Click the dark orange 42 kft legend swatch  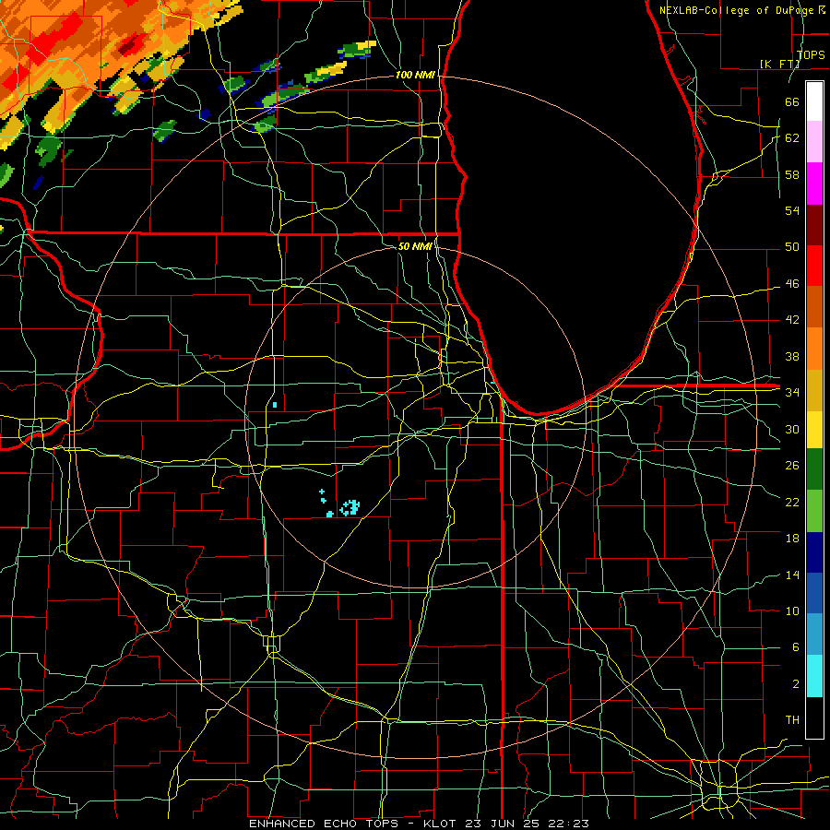[814, 307]
